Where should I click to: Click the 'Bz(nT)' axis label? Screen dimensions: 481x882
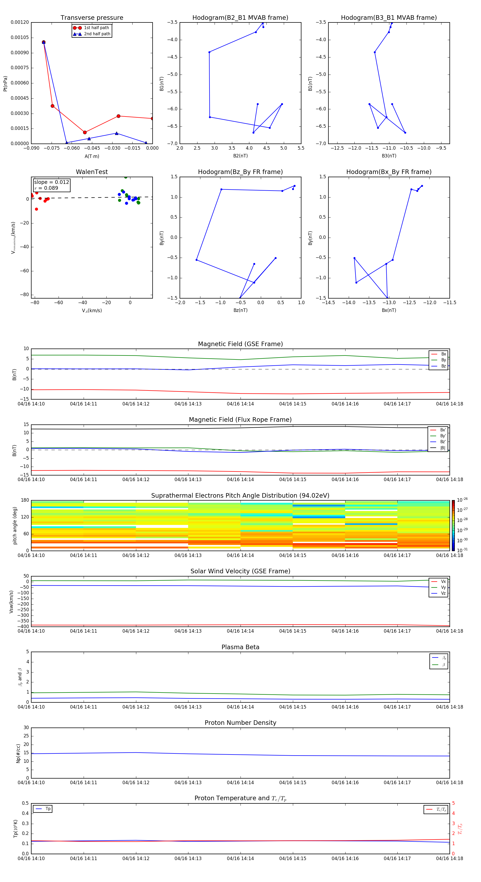tap(240, 310)
